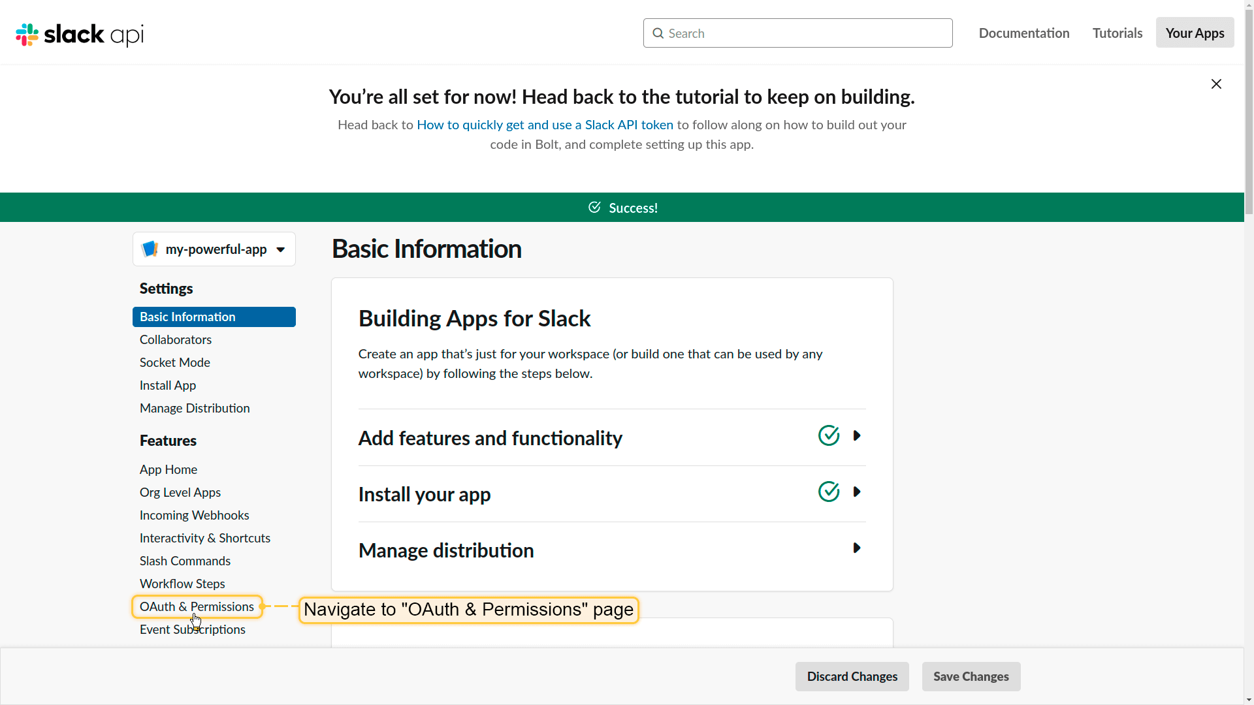Click the Discard Changes button
This screenshot has height=705, width=1254.
tap(852, 676)
